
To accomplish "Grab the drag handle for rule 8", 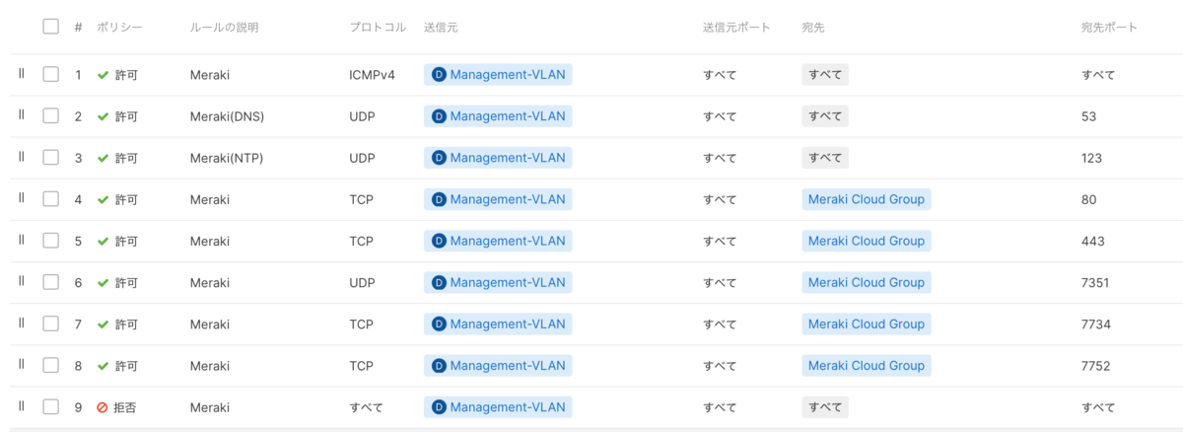I will click(x=21, y=364).
